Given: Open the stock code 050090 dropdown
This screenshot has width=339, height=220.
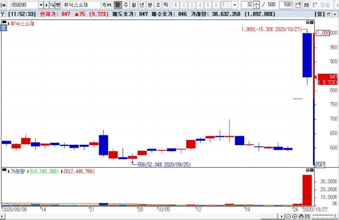Looking at the screenshot, I should 41,5.
